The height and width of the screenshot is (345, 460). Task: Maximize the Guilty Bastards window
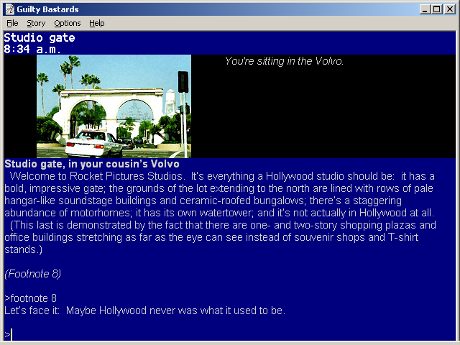pos(436,9)
